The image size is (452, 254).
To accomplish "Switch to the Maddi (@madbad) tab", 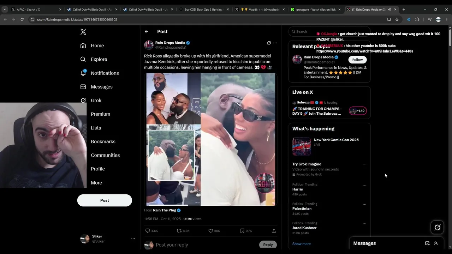I will (x=260, y=10).
